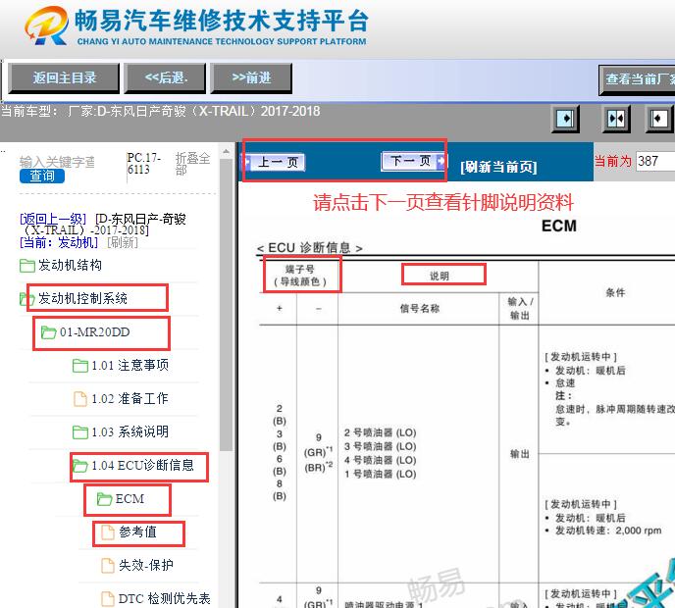
Task: Click the 1.04 ECU诊断信息 folder icon
Action: 80,466
